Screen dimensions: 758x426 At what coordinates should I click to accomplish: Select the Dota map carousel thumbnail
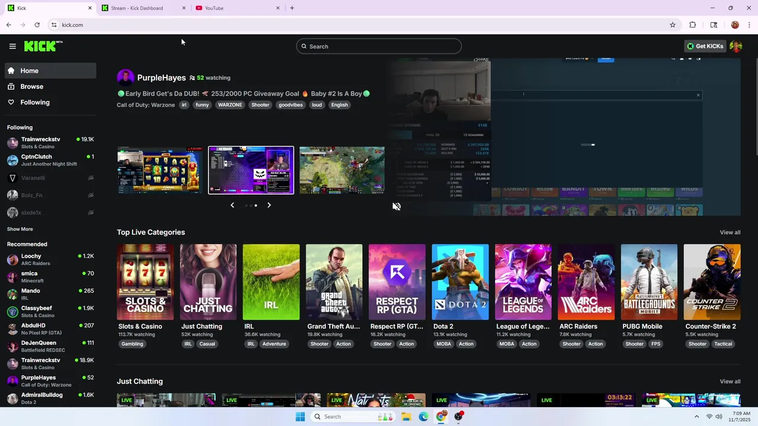342,170
